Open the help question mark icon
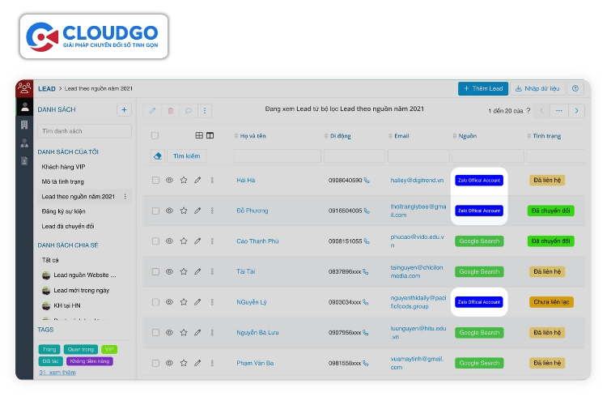 pyautogui.click(x=575, y=88)
